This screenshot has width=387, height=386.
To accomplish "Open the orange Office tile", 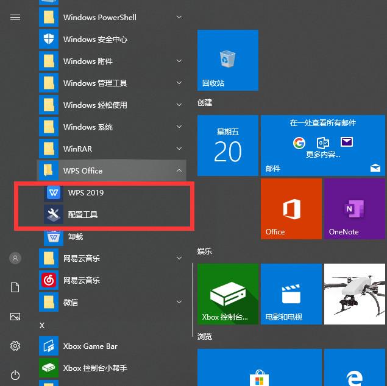I will tap(291, 209).
